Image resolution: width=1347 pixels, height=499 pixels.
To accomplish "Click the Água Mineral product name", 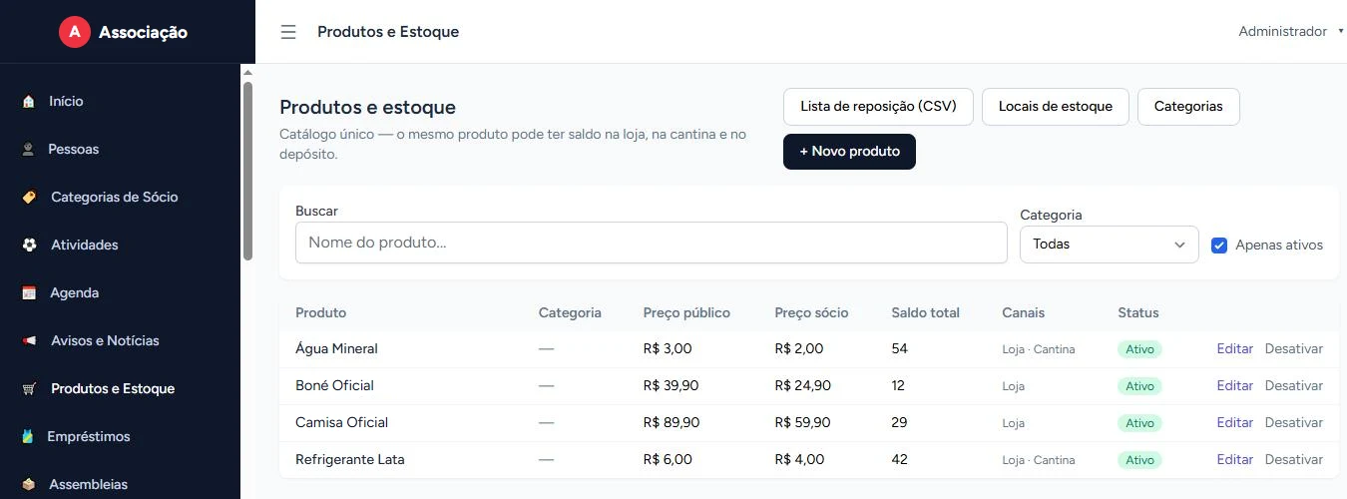I will [336, 349].
